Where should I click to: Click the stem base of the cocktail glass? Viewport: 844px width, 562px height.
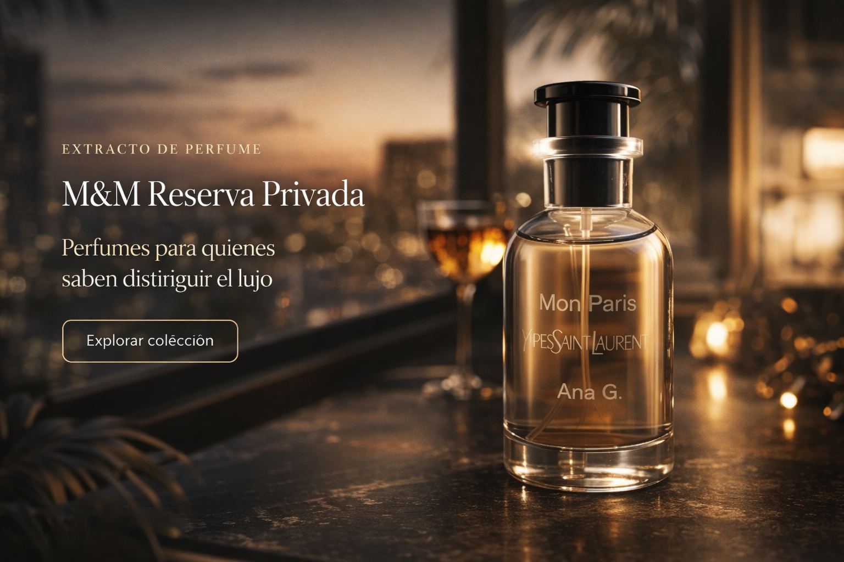coord(460,384)
